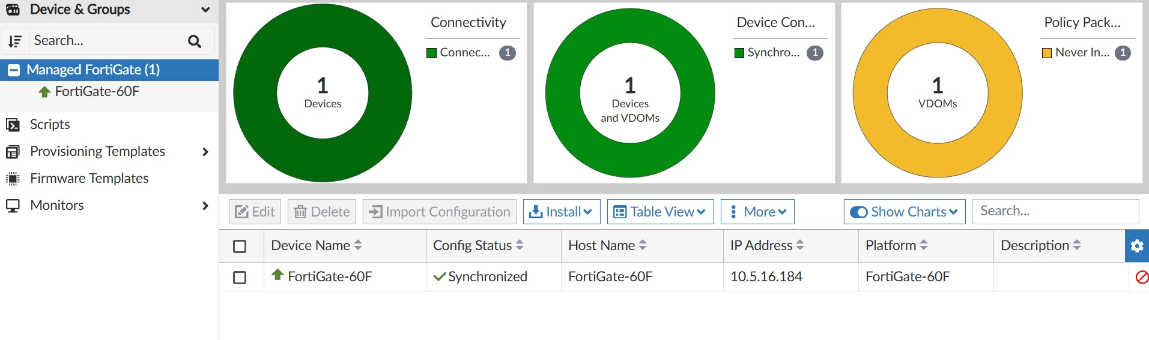The height and width of the screenshot is (340, 1149).
Task: Click the red prohibited icon in row
Action: point(1142,277)
